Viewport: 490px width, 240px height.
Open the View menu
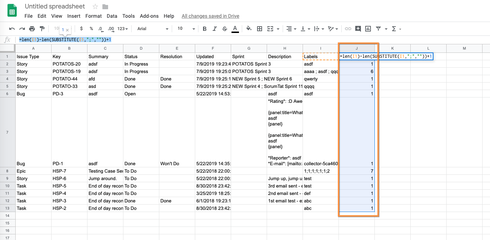pyautogui.click(x=57, y=16)
